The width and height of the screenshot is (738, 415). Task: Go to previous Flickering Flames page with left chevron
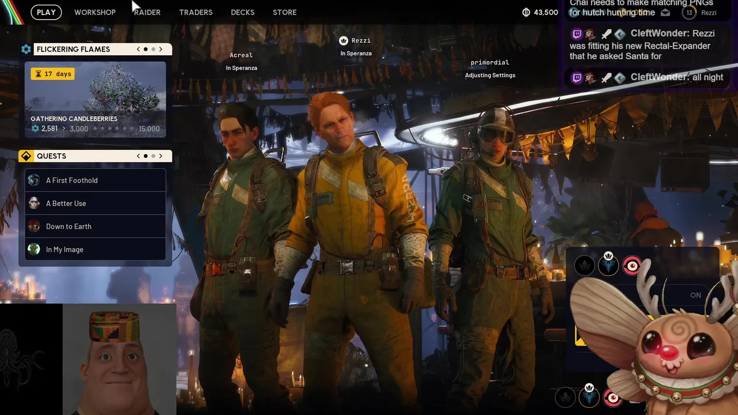click(x=138, y=50)
